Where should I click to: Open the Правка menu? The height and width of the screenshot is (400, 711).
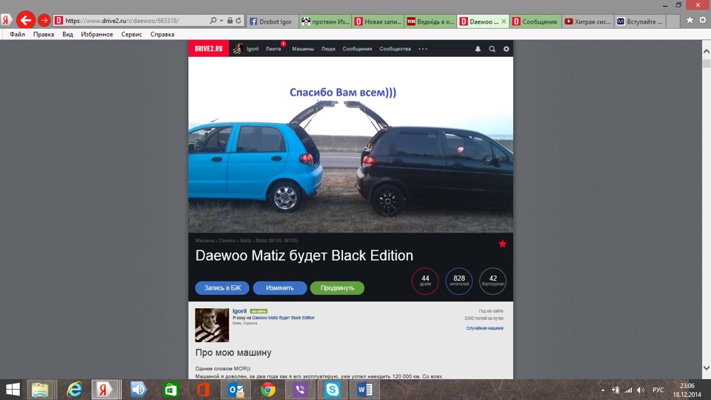(x=44, y=34)
